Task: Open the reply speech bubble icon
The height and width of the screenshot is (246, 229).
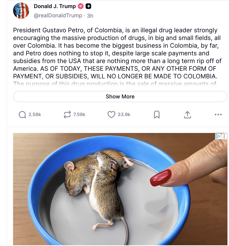Action: pyautogui.click(x=22, y=114)
